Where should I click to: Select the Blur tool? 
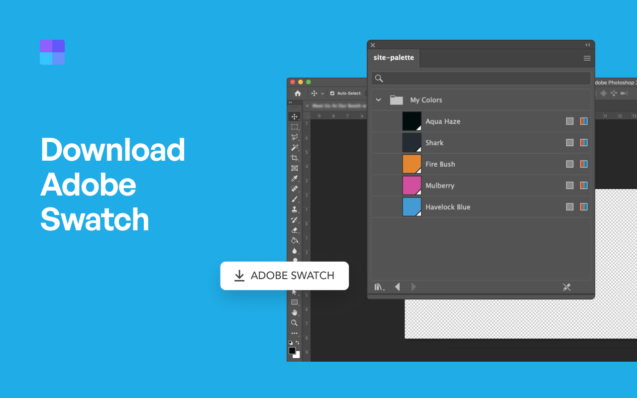294,251
